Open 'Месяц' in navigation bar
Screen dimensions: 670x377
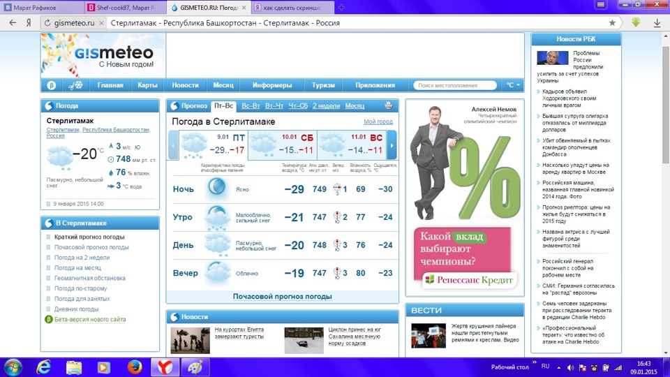(223, 85)
